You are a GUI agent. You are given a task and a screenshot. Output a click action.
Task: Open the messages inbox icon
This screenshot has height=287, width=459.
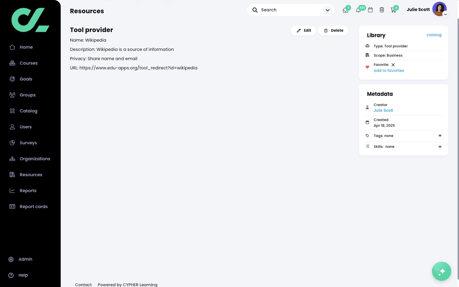(x=345, y=10)
